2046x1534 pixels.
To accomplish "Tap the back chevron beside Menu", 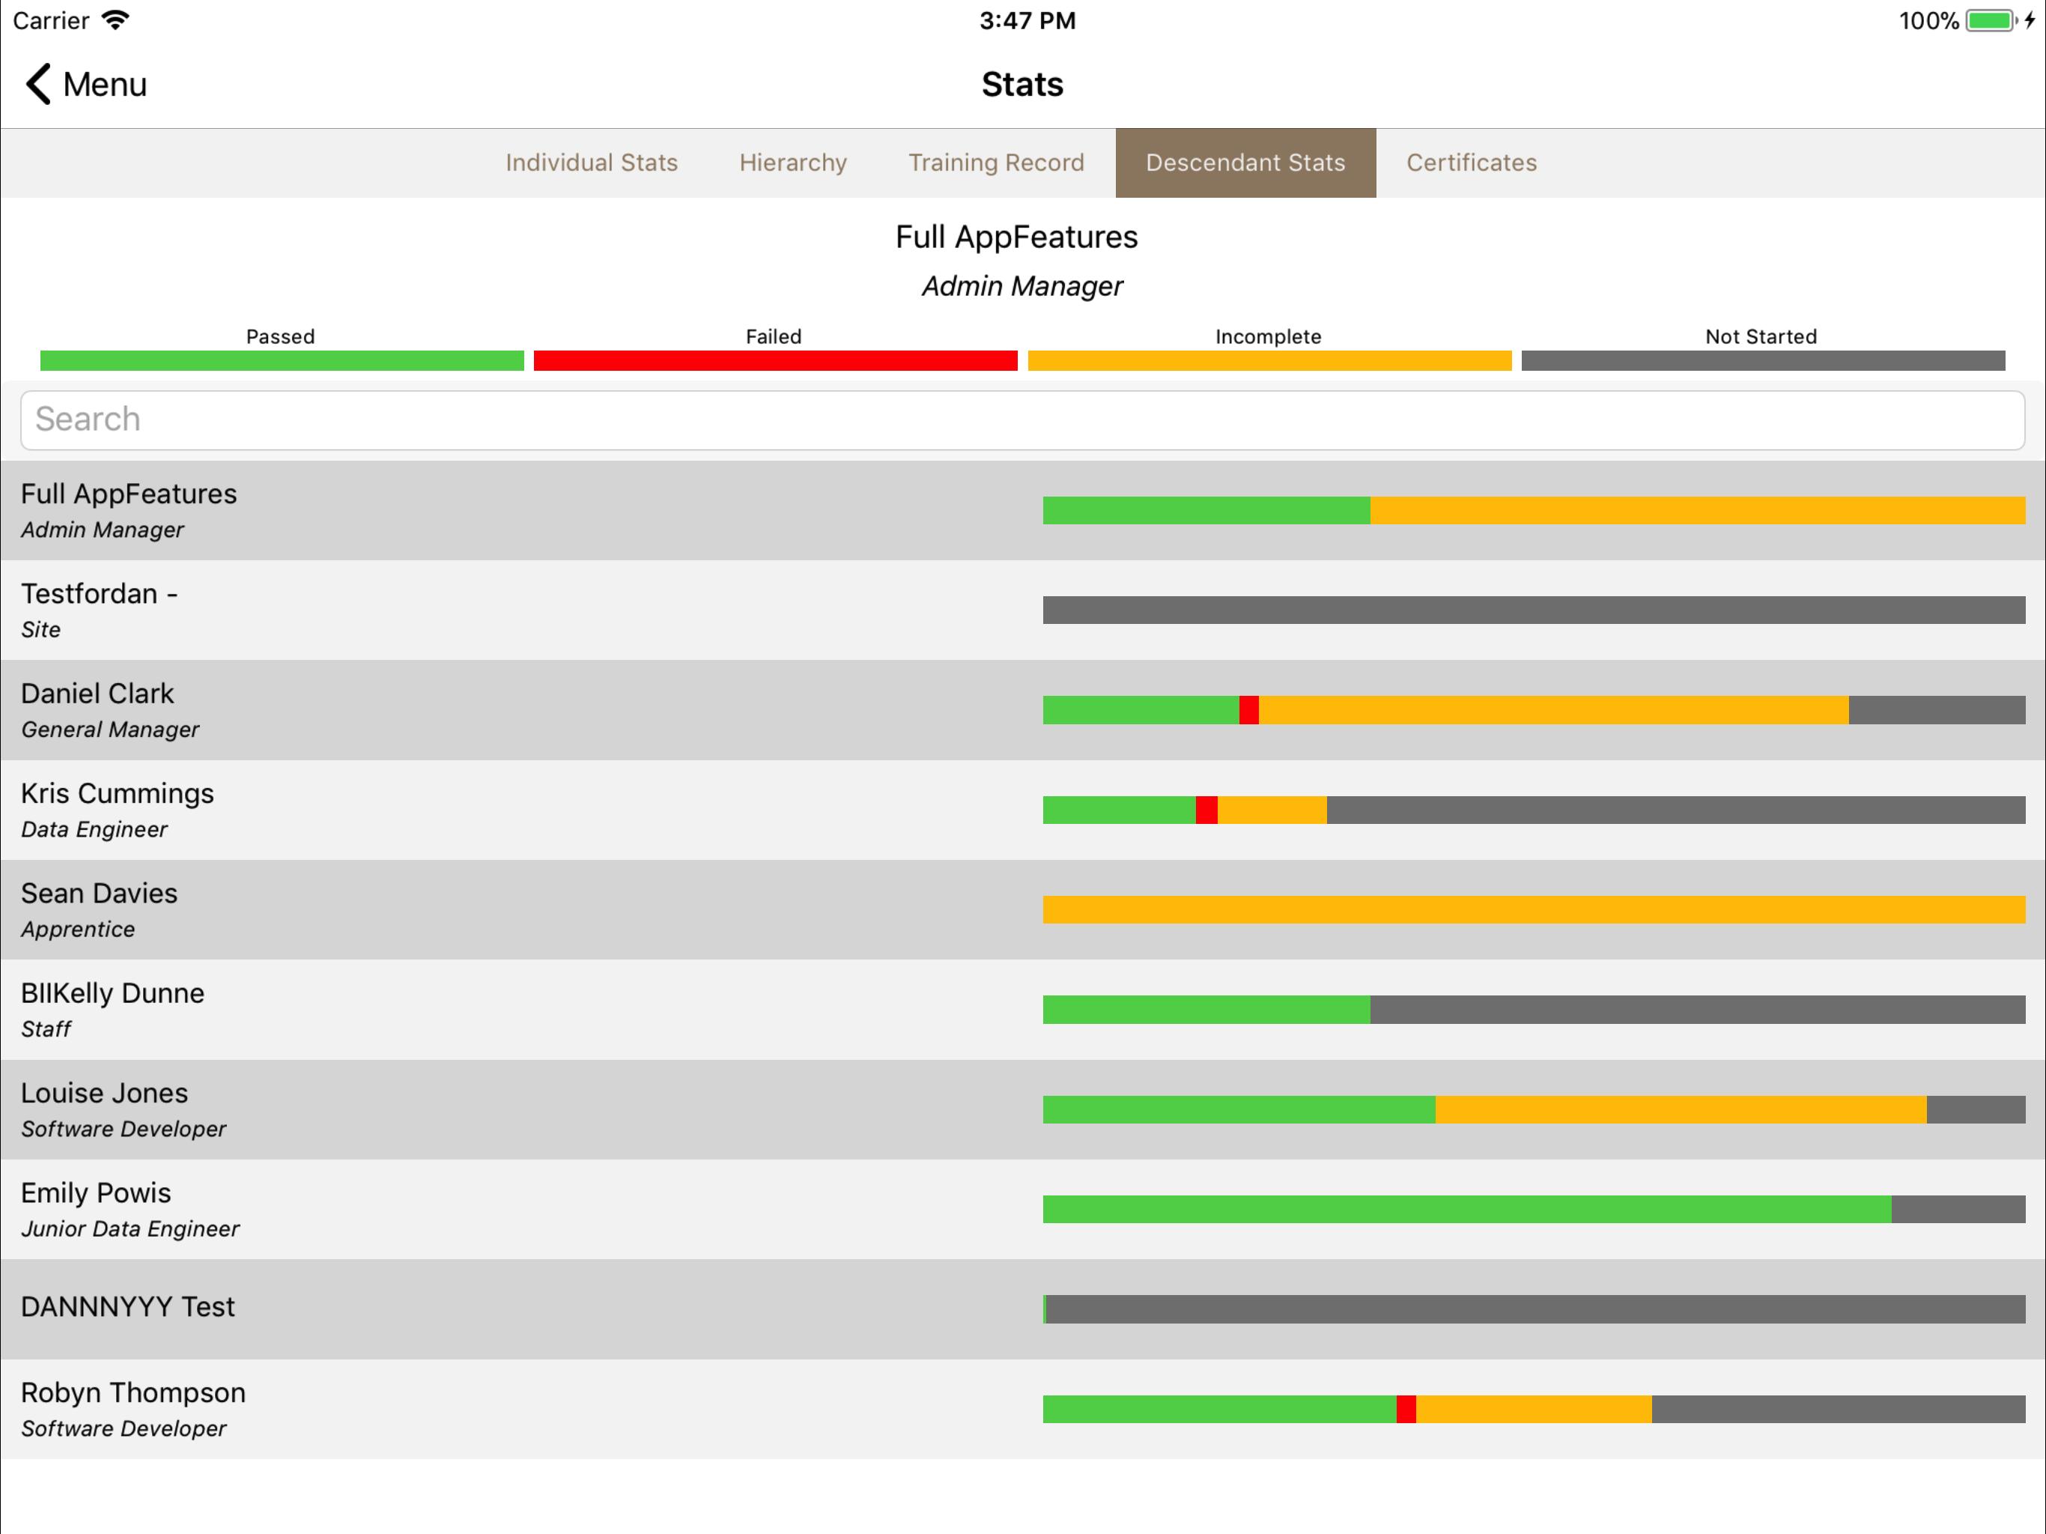I will pyautogui.click(x=38, y=84).
